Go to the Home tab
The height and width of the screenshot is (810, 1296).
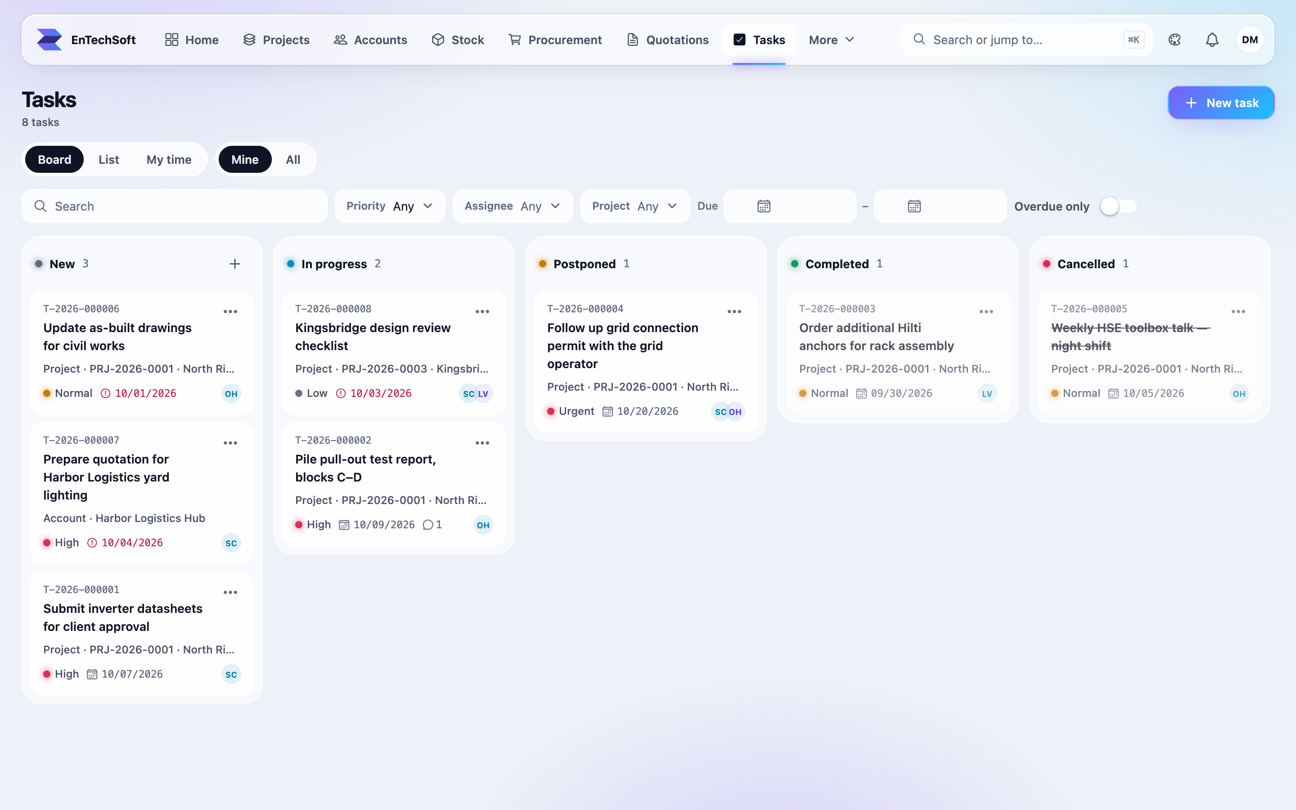click(x=192, y=40)
